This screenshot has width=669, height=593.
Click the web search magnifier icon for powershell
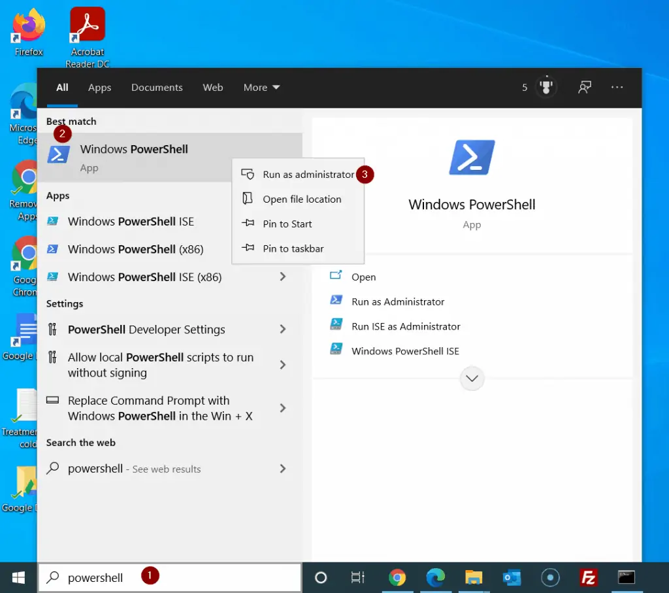(x=52, y=468)
